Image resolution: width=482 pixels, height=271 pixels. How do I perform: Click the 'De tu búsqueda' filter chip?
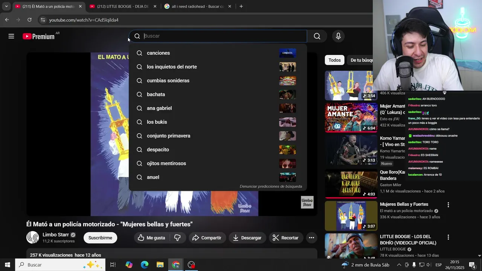click(361, 60)
